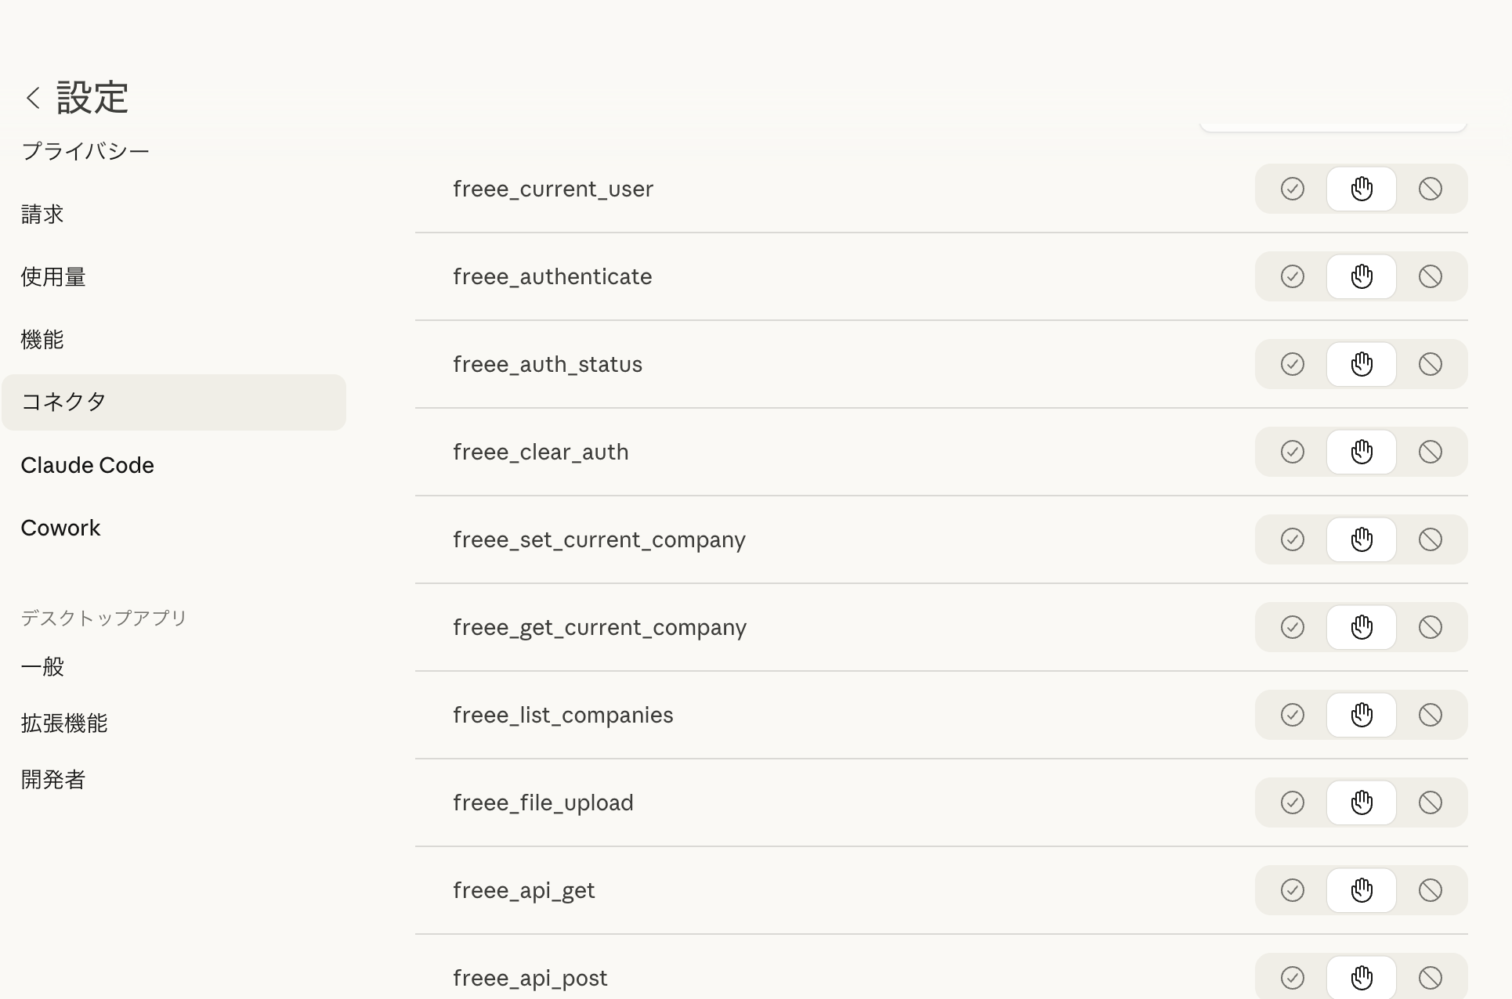1512x999 pixels.
Task: Open the Claude Code settings page
Action: tap(87, 465)
